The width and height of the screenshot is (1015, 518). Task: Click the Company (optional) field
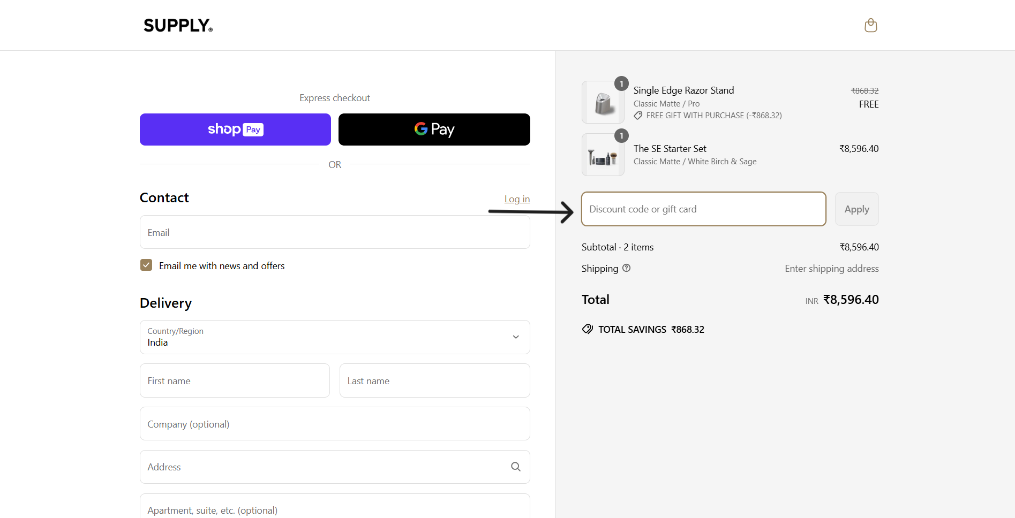[334, 424]
